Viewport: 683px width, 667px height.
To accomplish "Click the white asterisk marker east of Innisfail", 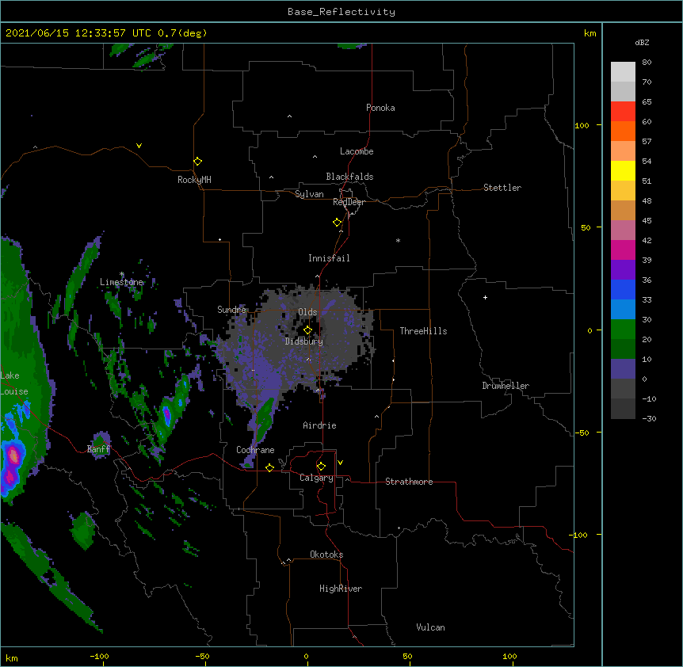I will (398, 240).
